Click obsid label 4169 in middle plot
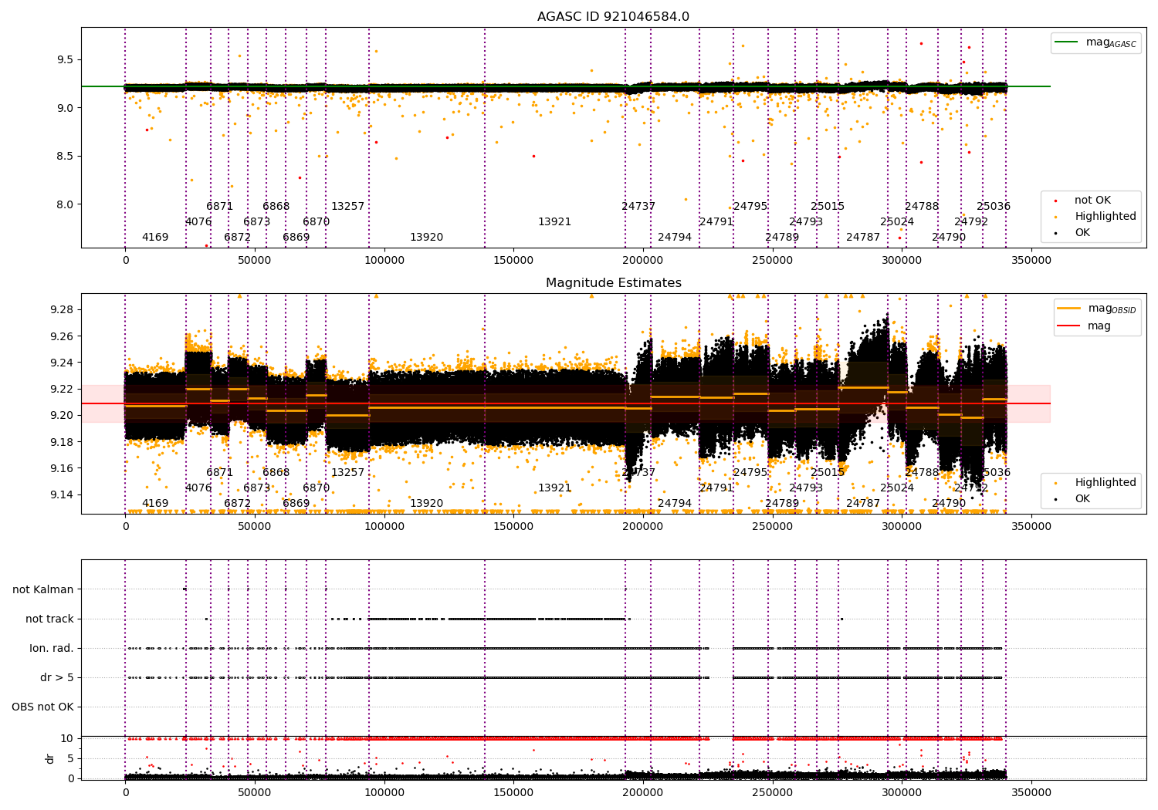1158x810 pixels. pos(155,504)
